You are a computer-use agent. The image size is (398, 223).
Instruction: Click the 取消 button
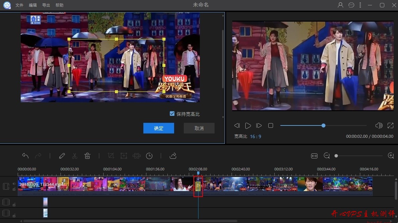click(199, 128)
